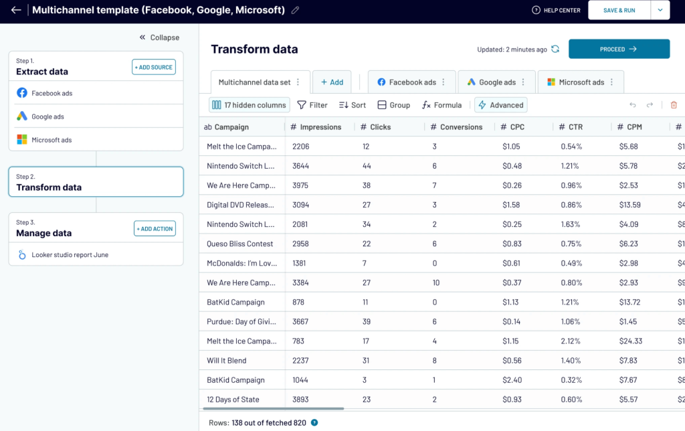
Task: Expand the Save & Run dropdown arrow
Action: click(660, 10)
